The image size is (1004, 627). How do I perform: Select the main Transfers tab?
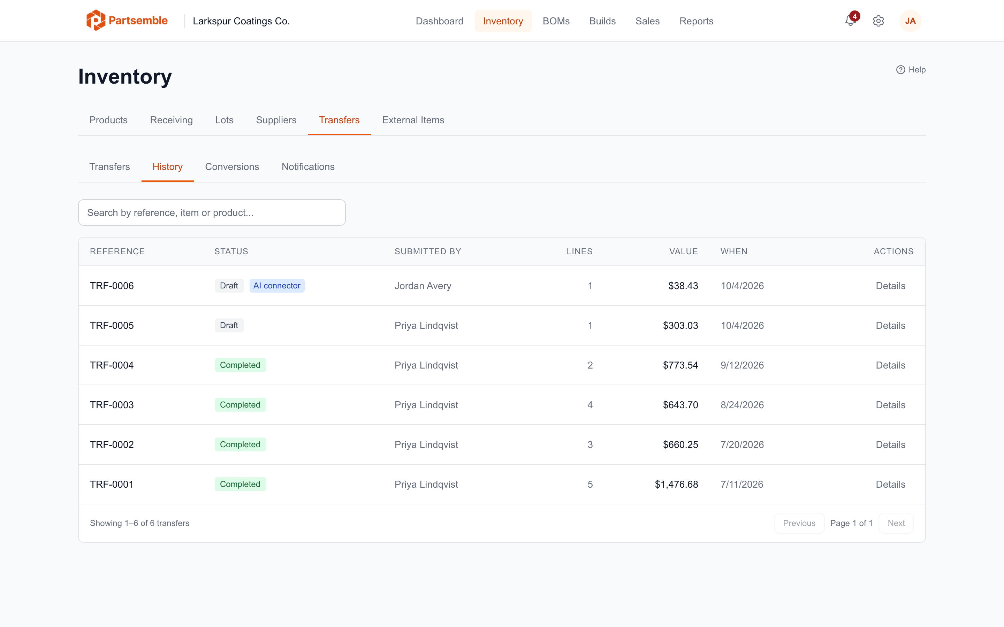pyautogui.click(x=339, y=120)
